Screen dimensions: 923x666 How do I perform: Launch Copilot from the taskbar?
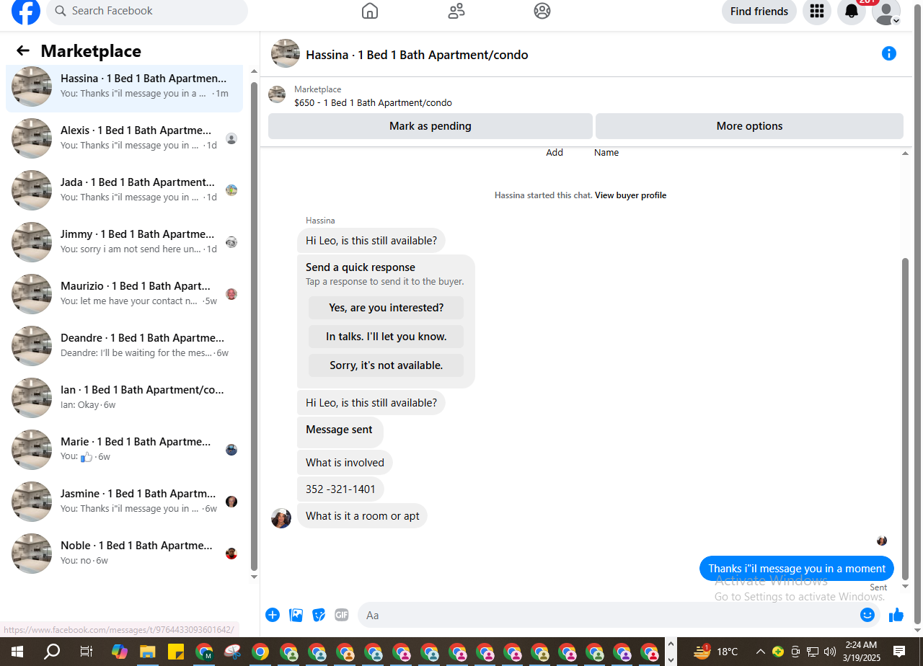pyautogui.click(x=120, y=652)
